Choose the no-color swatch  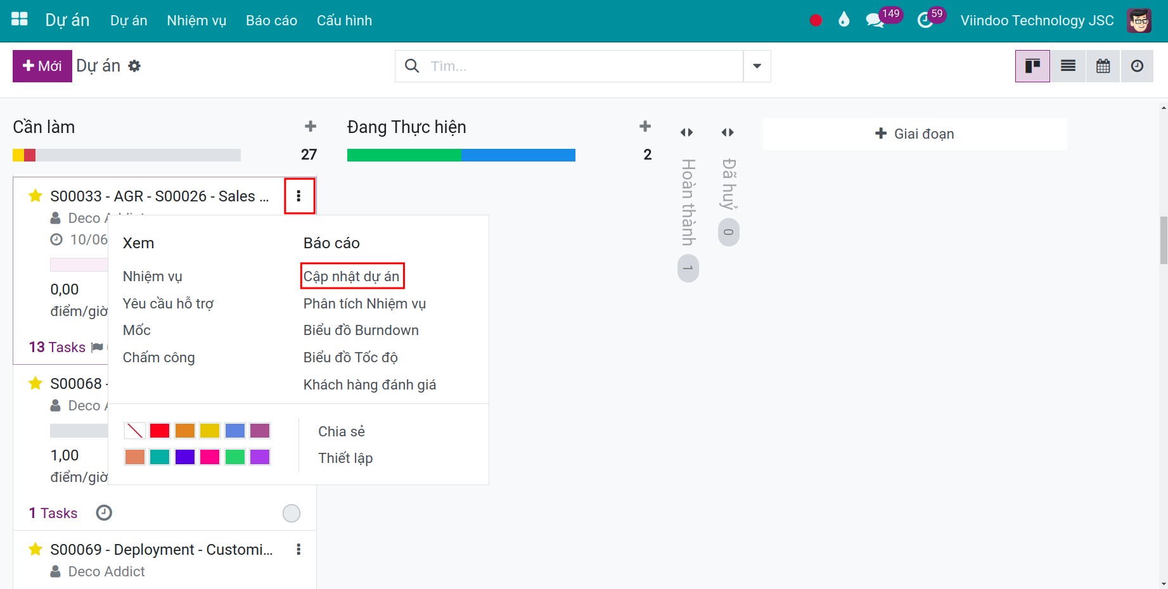134,431
